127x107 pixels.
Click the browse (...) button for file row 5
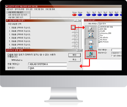(x=73, y=41)
